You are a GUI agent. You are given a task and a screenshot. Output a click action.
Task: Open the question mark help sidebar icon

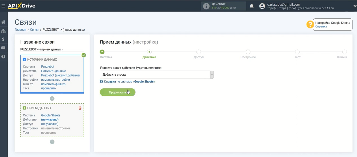(x=3, y=57)
